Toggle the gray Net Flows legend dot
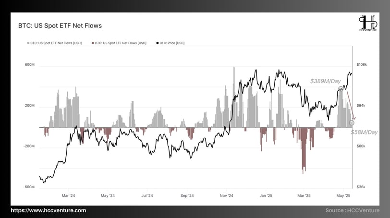 (x=28, y=43)
